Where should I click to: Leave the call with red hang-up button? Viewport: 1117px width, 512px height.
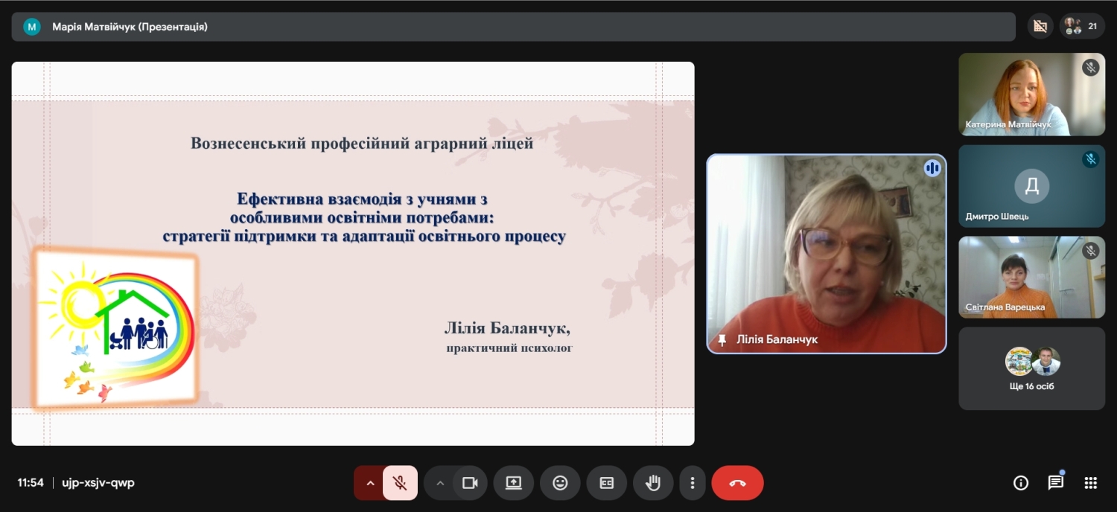click(737, 483)
